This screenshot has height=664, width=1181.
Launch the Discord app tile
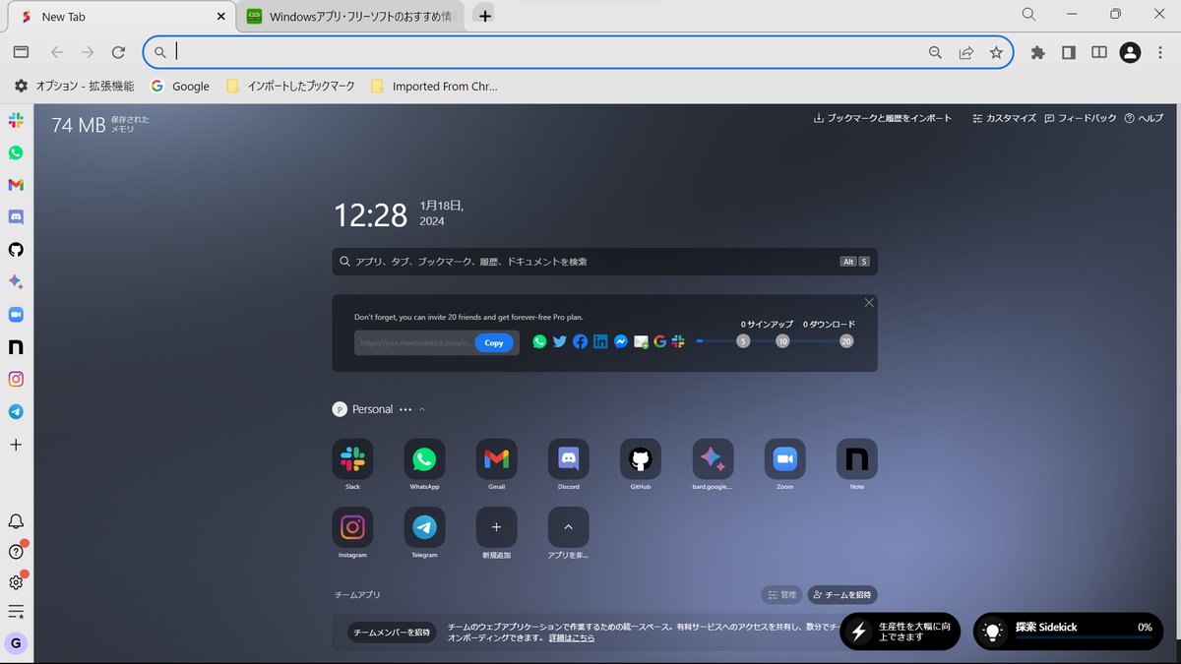(x=568, y=458)
